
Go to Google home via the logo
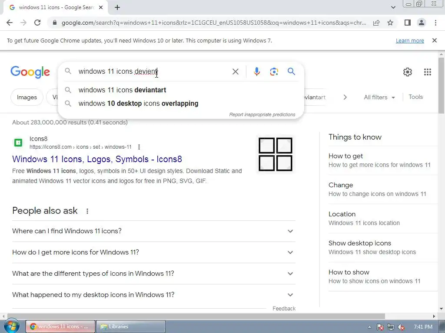30,72
